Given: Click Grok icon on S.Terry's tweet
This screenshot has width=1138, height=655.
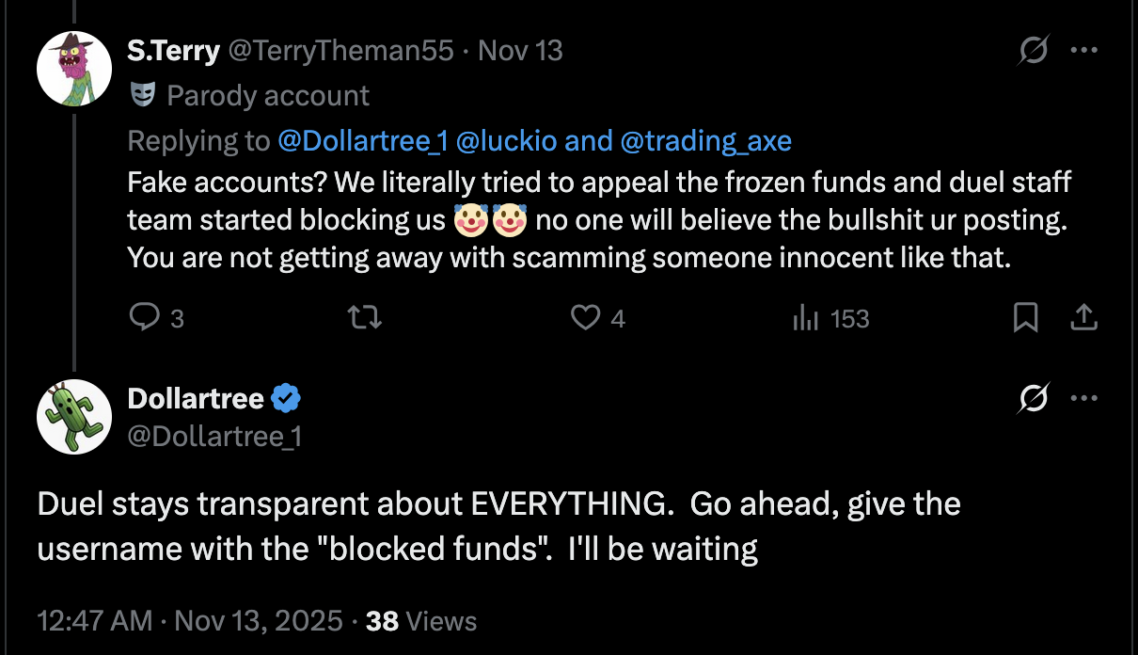Looking at the screenshot, I should (x=1033, y=52).
